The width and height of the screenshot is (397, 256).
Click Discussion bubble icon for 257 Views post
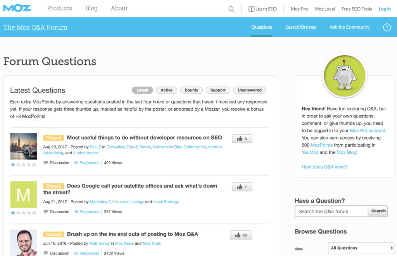46,212
